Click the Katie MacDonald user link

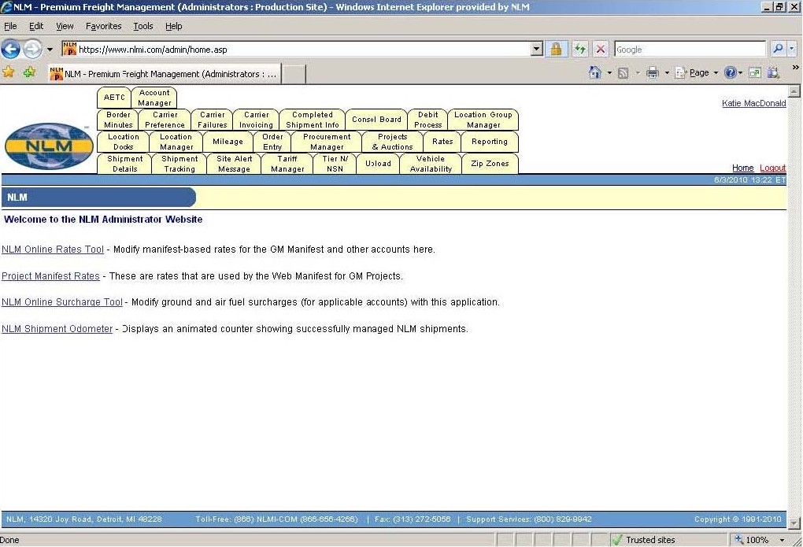754,103
